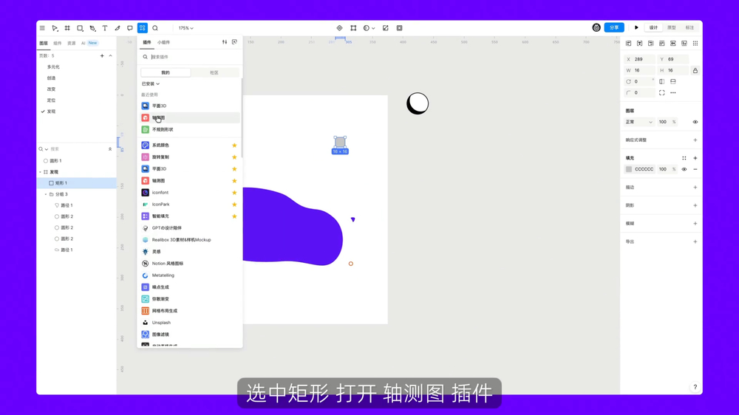Screen dimensions: 739x415
Task: Add a new page with plus
Action: coord(102,55)
